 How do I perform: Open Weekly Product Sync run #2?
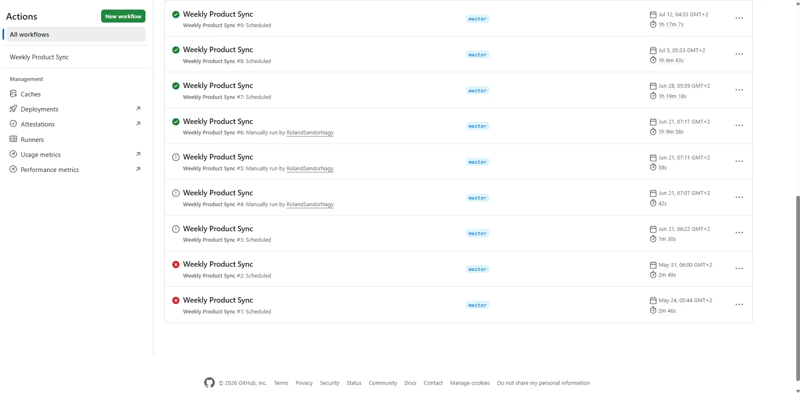(218, 264)
